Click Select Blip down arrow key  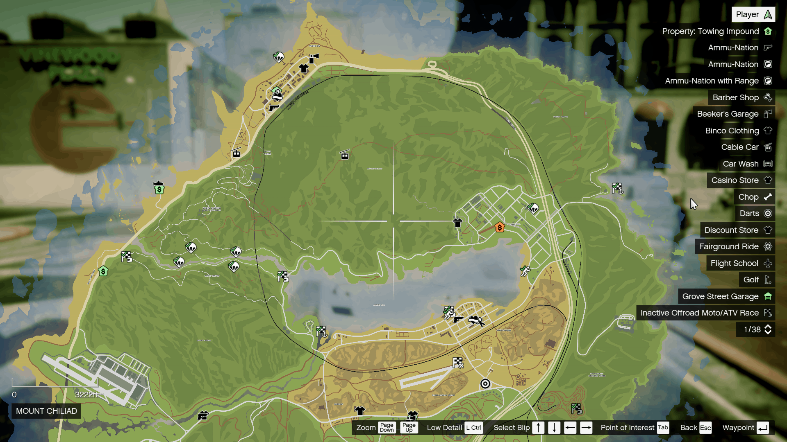(554, 428)
